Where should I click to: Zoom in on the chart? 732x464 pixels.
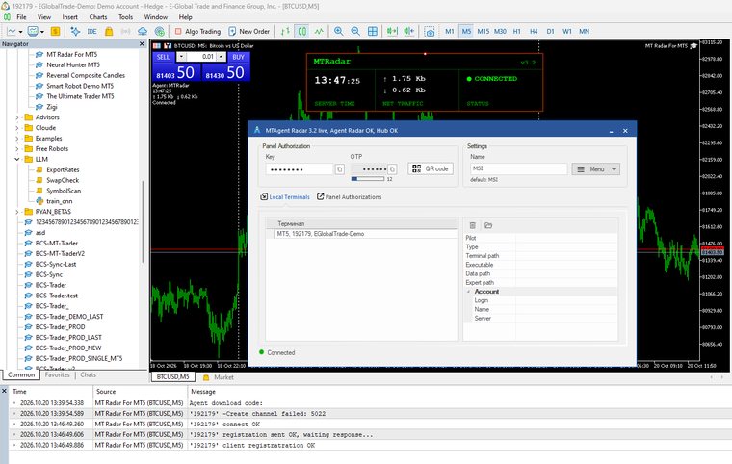(339, 31)
